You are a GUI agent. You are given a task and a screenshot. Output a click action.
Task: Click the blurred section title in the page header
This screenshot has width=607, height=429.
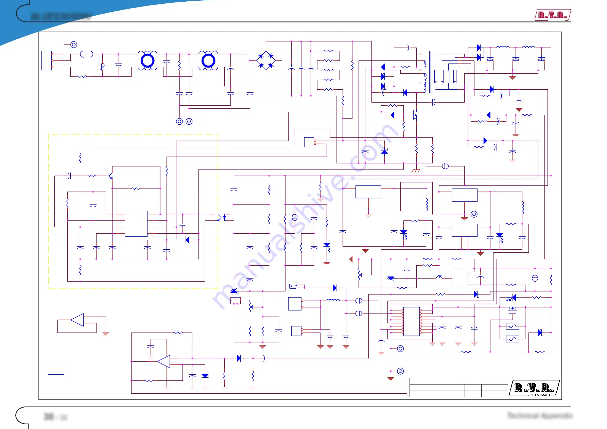61,16
